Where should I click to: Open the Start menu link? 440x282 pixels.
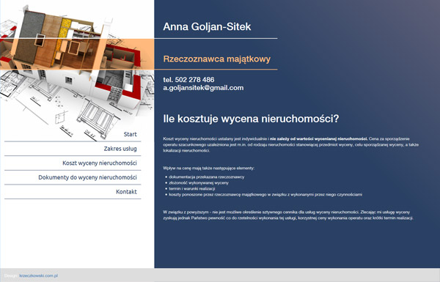131,134
